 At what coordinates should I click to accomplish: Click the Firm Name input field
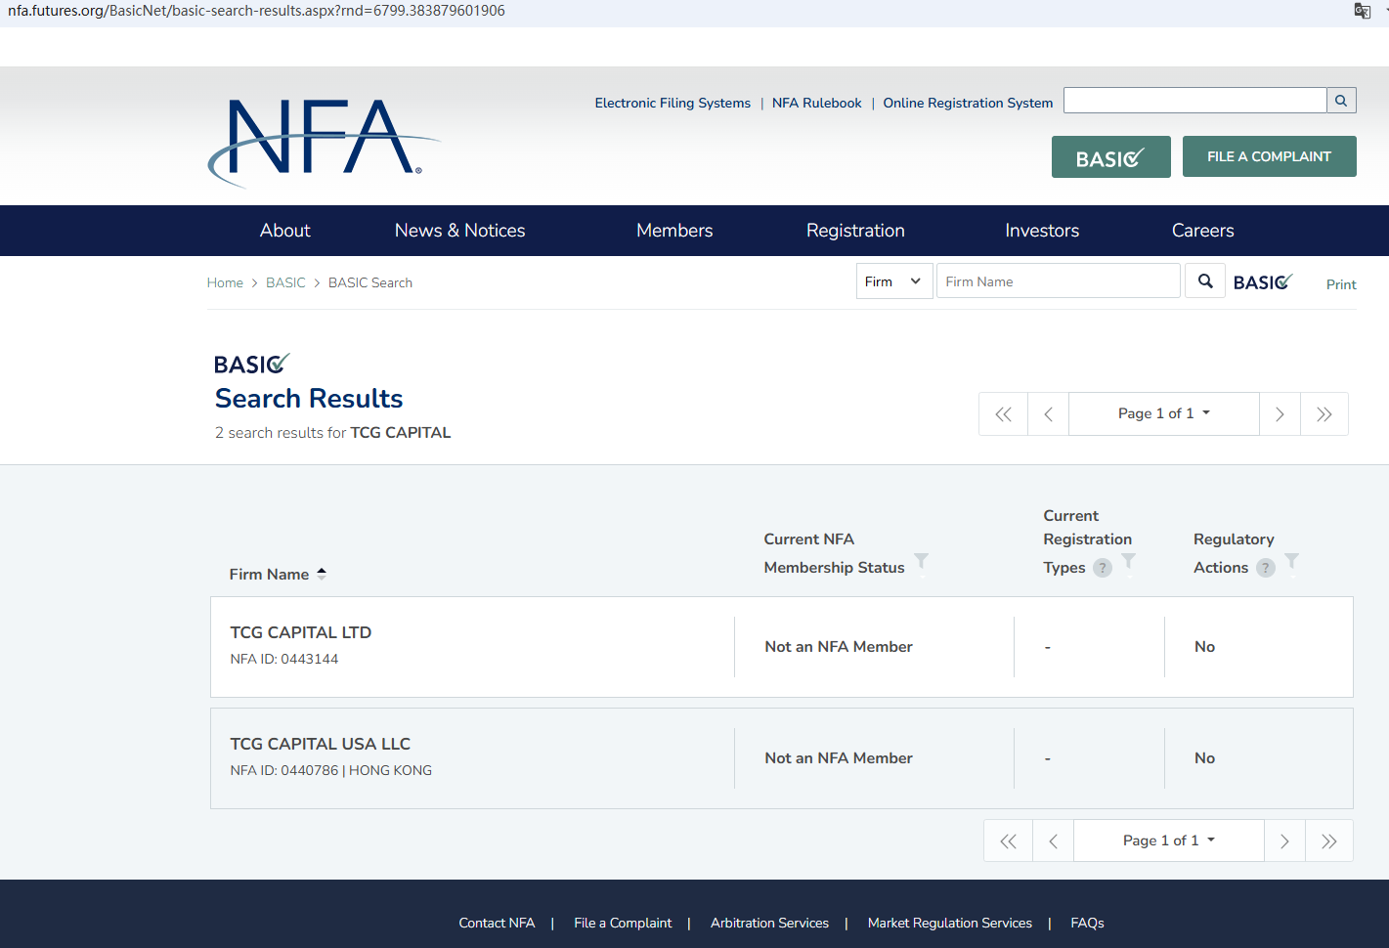pos(1058,281)
